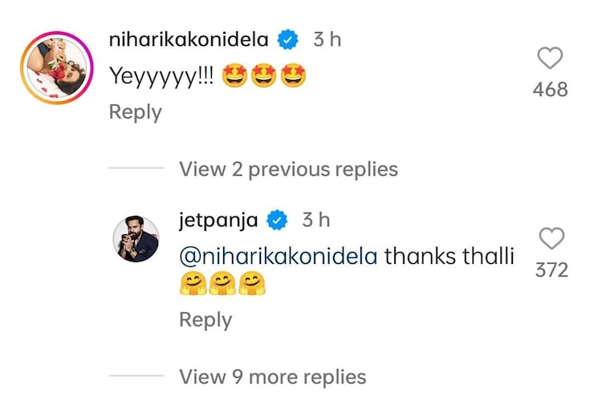602x405 pixels.
Task: Click the niharikakonidela username
Action: pos(189,38)
